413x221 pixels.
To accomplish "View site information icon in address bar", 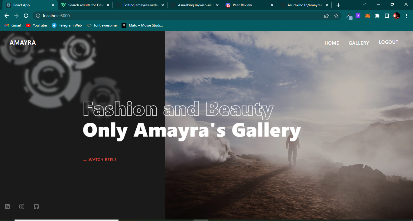I will [38, 16].
